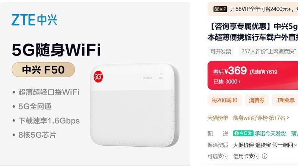This screenshot has height=166, width=298.
Task: Select the 每200减30 coupon tag
Action: [225, 100]
